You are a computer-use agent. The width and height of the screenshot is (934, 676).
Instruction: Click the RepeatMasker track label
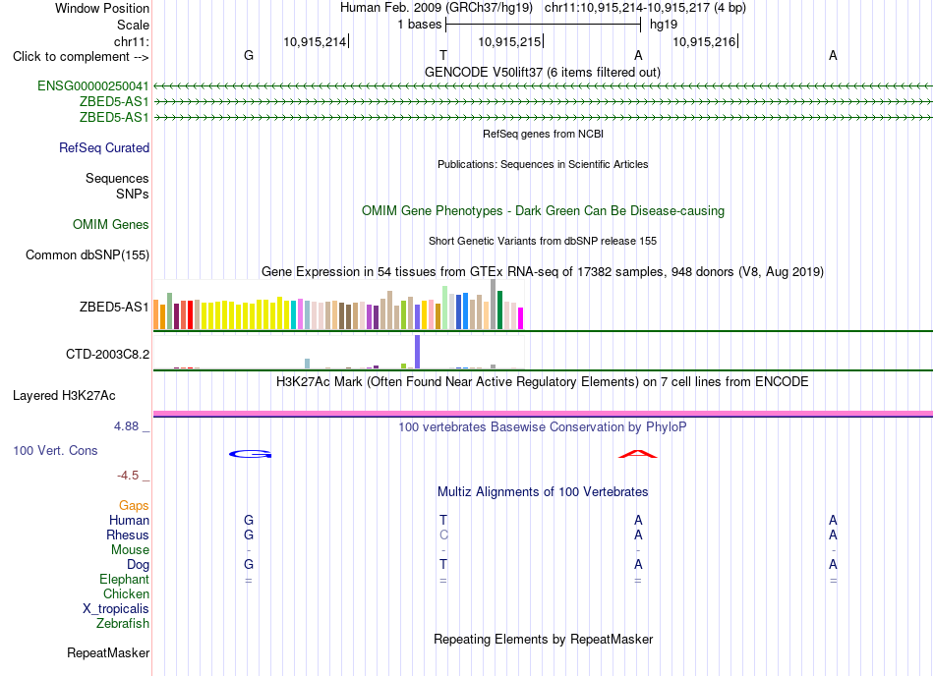pos(108,652)
